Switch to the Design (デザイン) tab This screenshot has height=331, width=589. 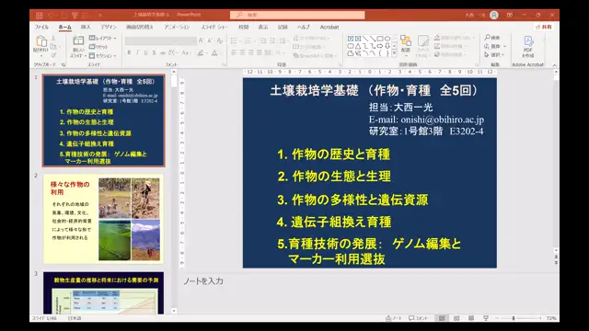[109, 27]
